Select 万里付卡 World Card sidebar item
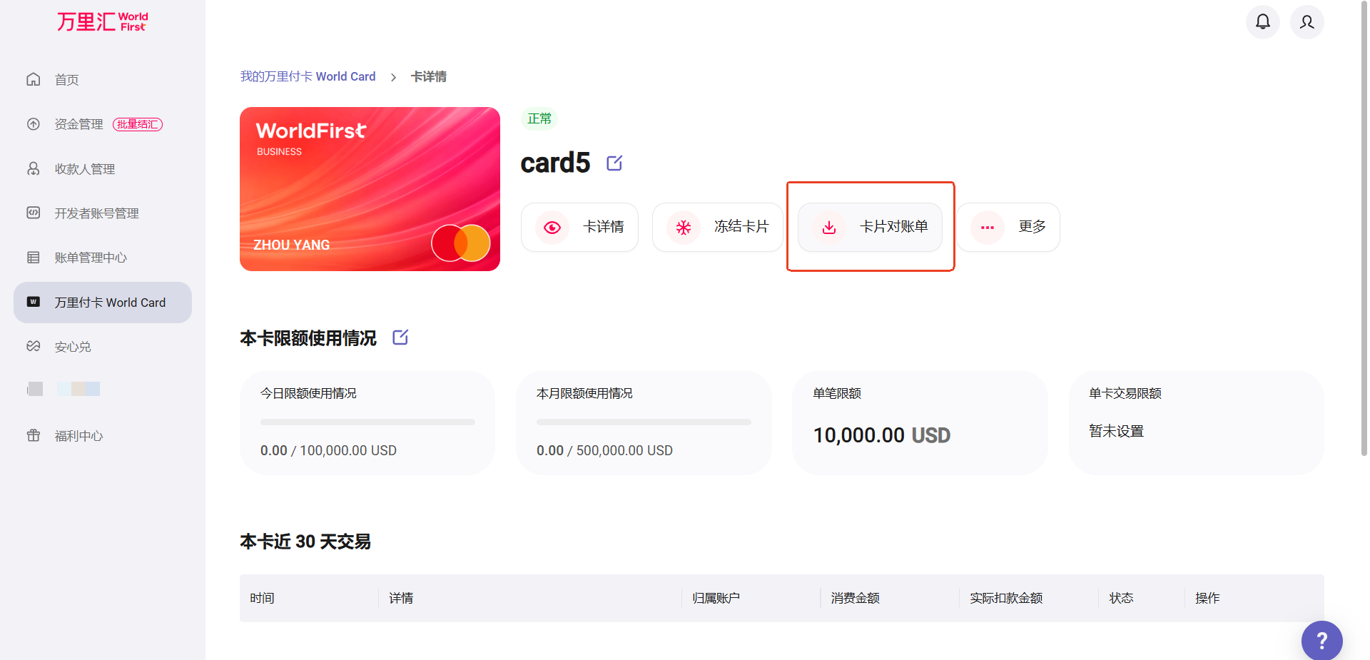 click(x=103, y=303)
